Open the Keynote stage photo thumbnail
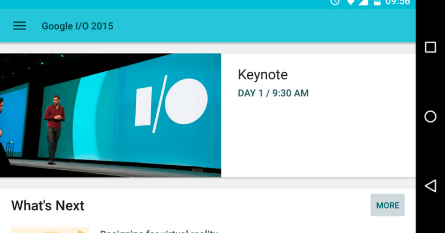The width and height of the screenshot is (445, 233). click(111, 115)
